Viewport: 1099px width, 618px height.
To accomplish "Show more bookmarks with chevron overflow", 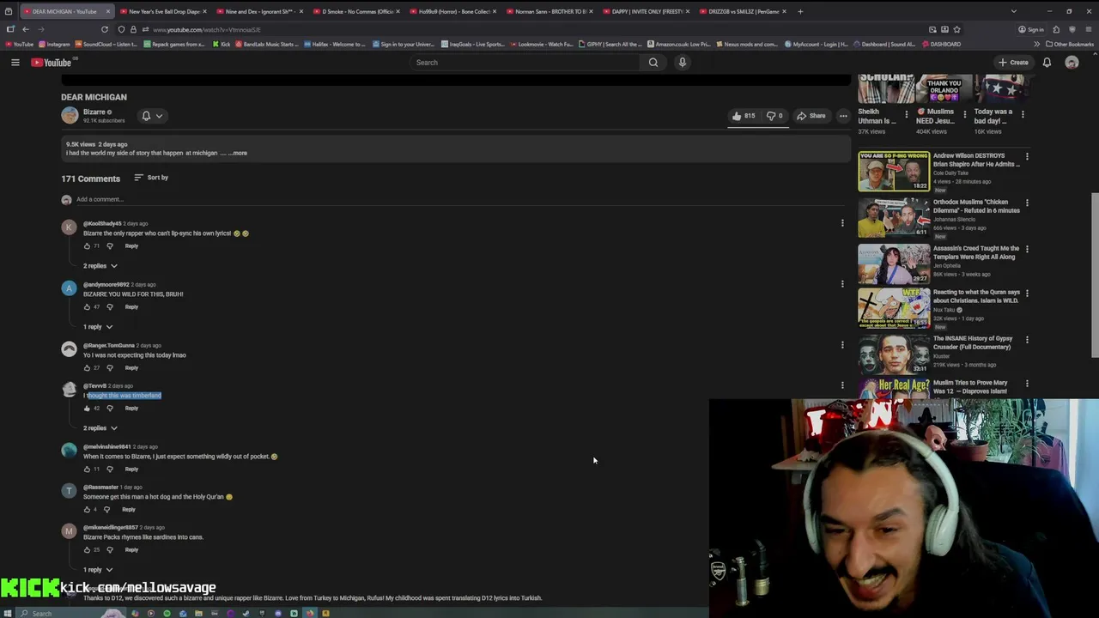I will click(1036, 44).
